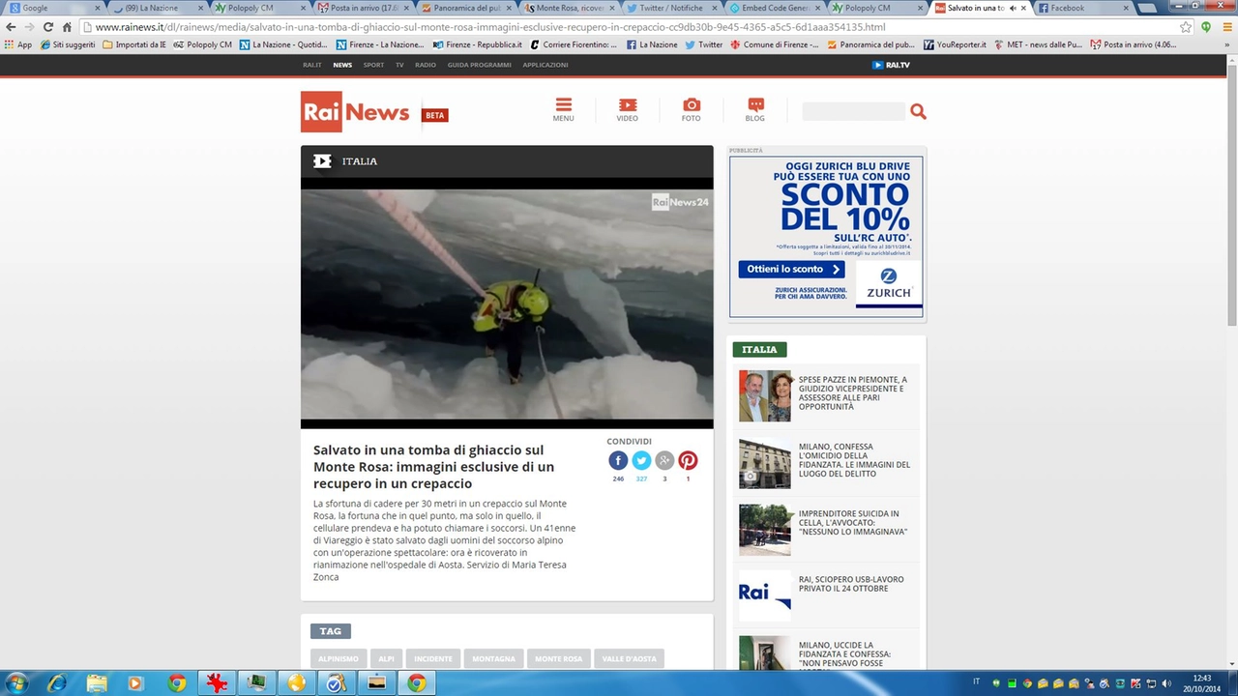The height and width of the screenshot is (696, 1238).
Task: Select the ALPINISMO tag
Action: 339,659
